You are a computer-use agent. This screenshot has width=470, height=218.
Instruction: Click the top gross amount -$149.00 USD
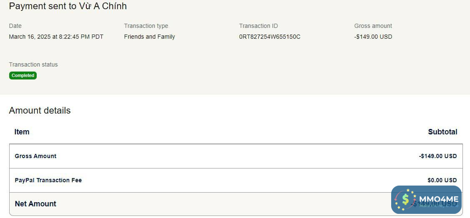(x=373, y=37)
